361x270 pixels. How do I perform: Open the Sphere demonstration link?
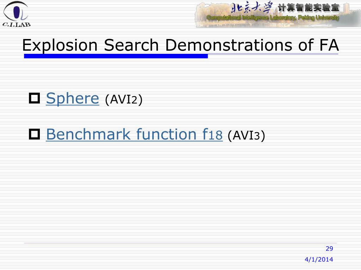(x=73, y=99)
